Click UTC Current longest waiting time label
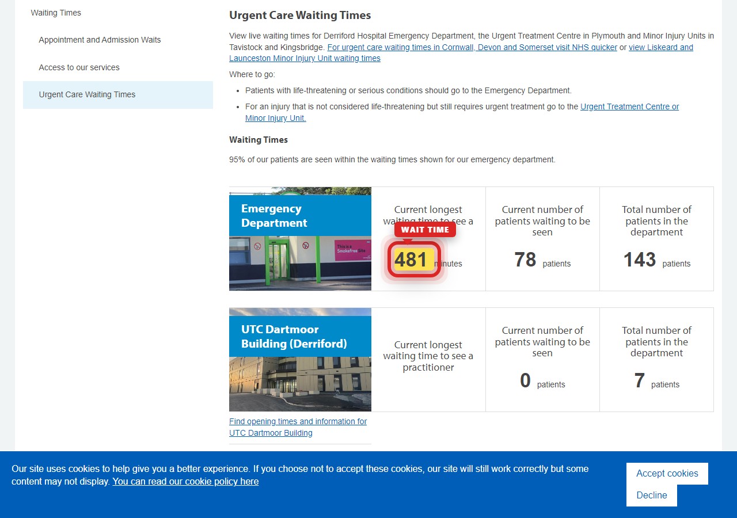 428,356
